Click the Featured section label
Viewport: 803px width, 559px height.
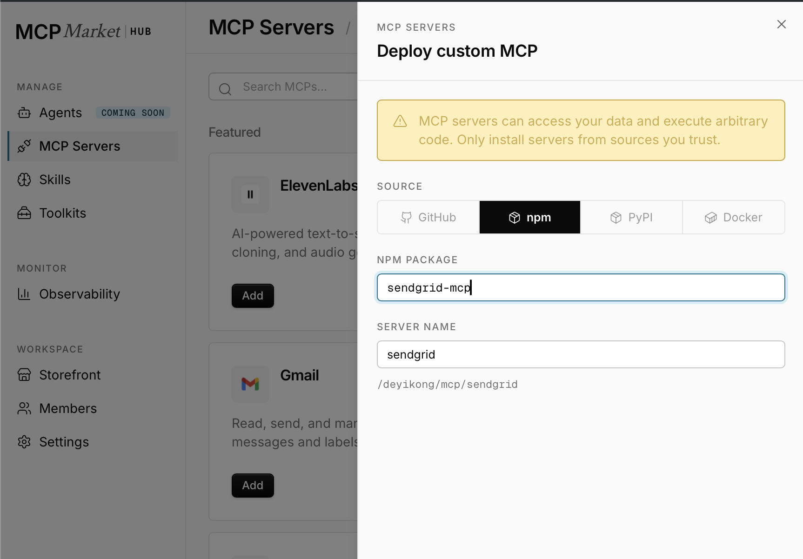[x=234, y=133]
